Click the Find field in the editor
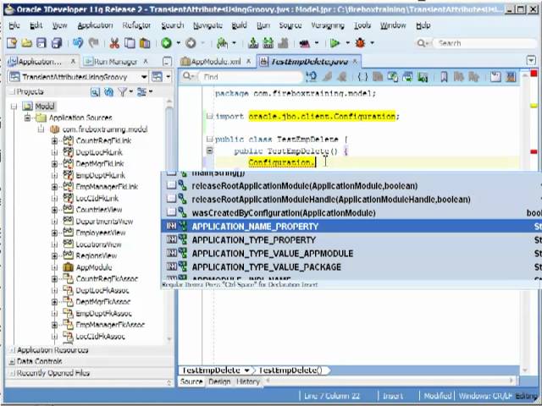The width and height of the screenshot is (542, 406). 250,77
